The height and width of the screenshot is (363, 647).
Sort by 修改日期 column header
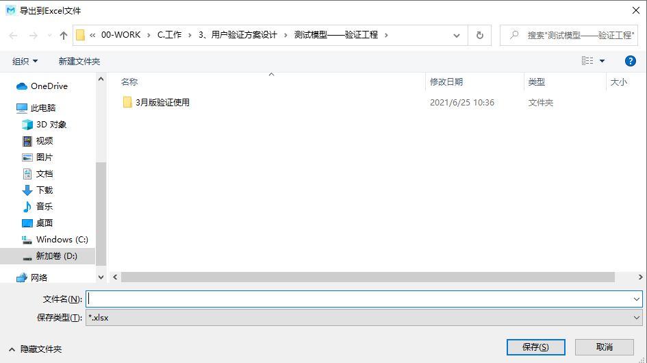point(446,82)
